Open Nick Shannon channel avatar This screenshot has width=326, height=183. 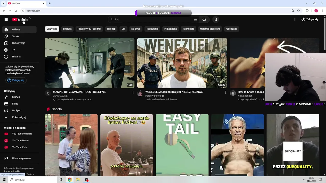click(233, 93)
